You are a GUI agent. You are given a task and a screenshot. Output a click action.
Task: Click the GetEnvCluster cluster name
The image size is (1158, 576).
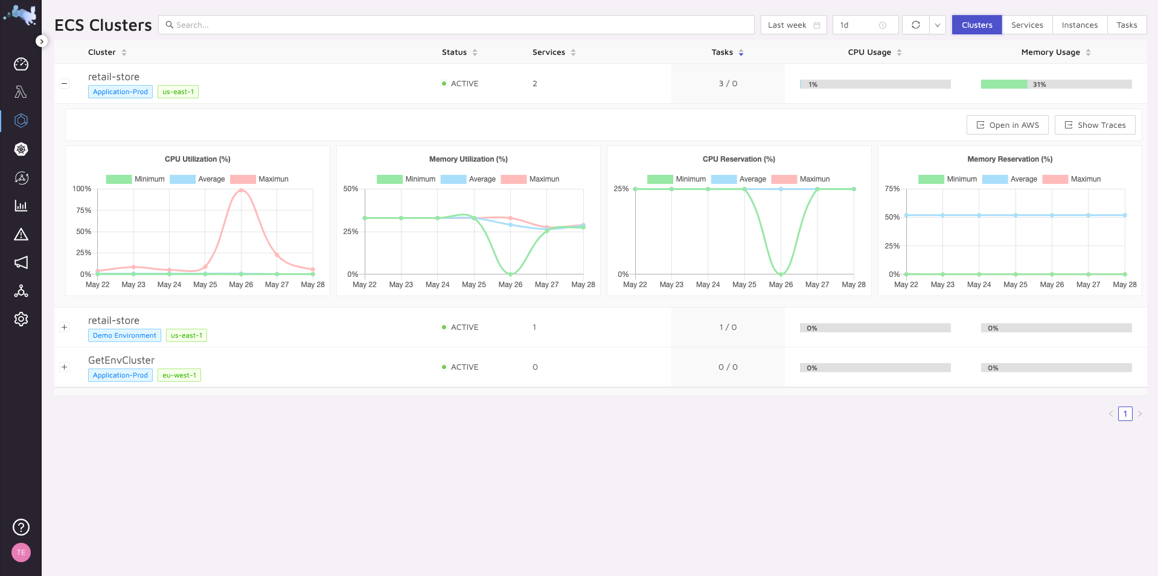(121, 360)
